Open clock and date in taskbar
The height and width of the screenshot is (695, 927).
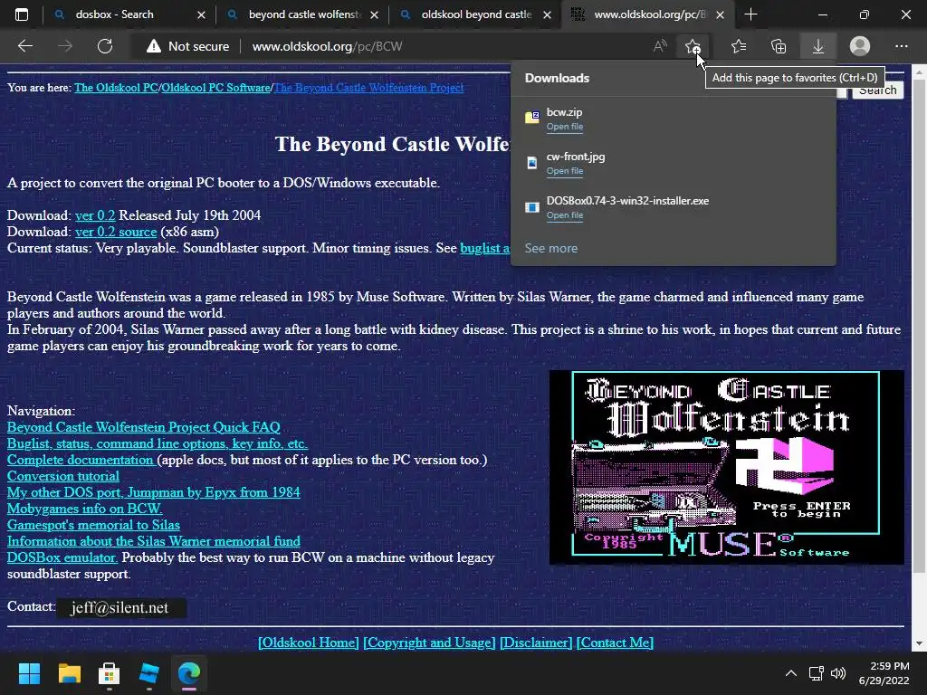pos(884,673)
